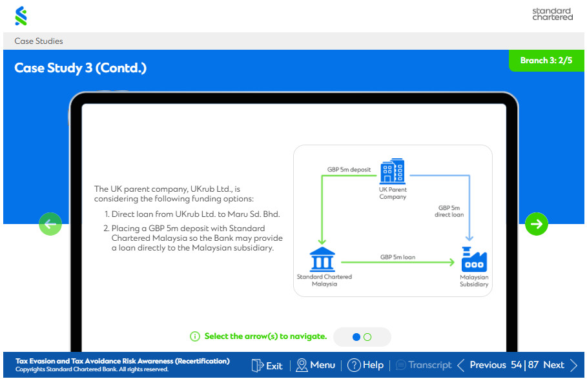The image size is (587, 379).
Task: Click the Standard Chartered logo icon at top left
Action: click(x=21, y=15)
